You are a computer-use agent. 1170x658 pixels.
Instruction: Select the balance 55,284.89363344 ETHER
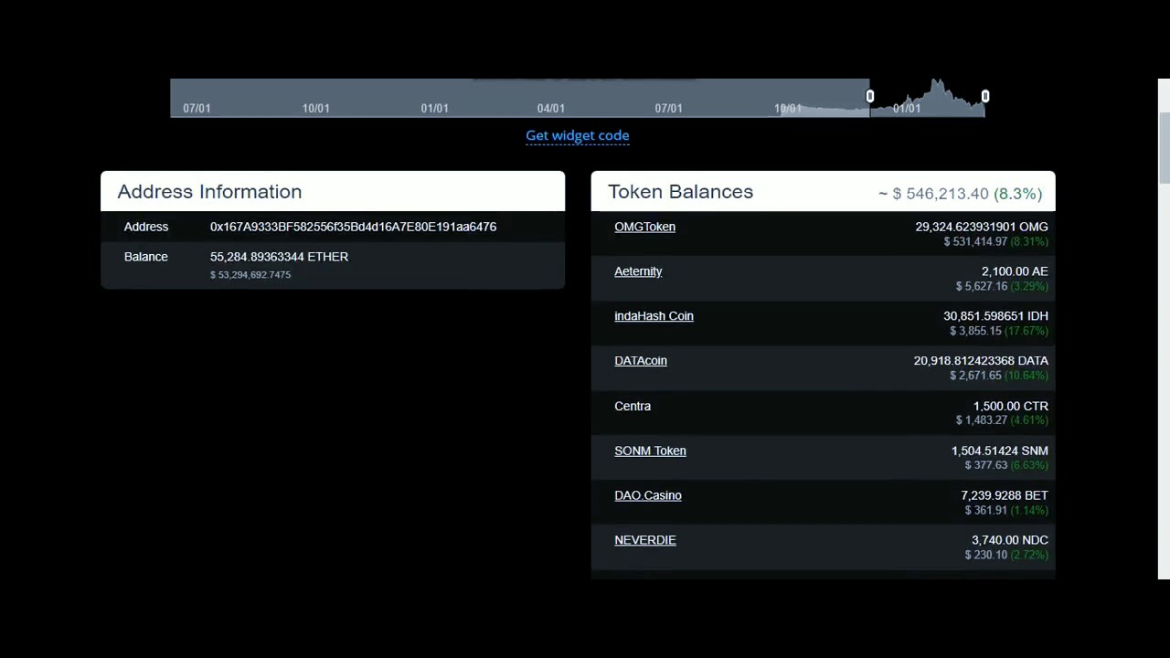coord(279,257)
